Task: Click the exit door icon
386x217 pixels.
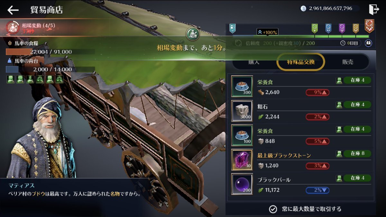Action: click(374, 9)
